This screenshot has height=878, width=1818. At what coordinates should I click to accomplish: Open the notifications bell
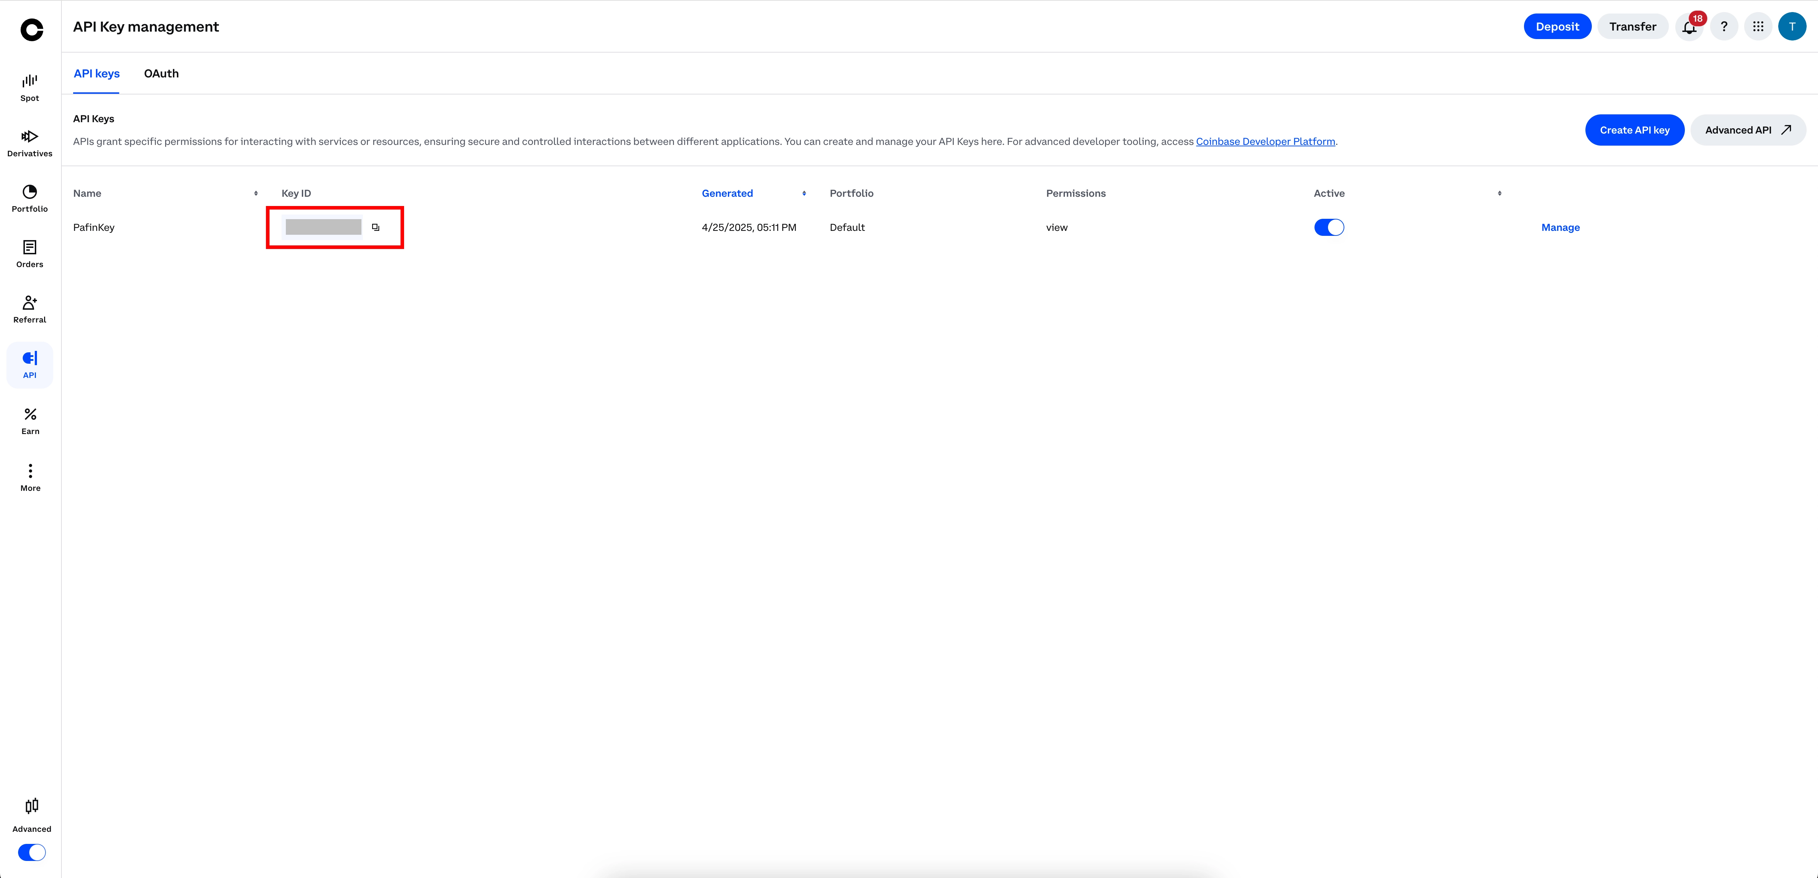tap(1688, 26)
